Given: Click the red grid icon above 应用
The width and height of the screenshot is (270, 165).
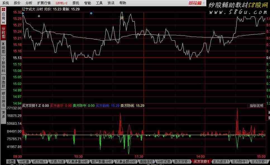Looking at the screenshot, I should tap(3, 9).
